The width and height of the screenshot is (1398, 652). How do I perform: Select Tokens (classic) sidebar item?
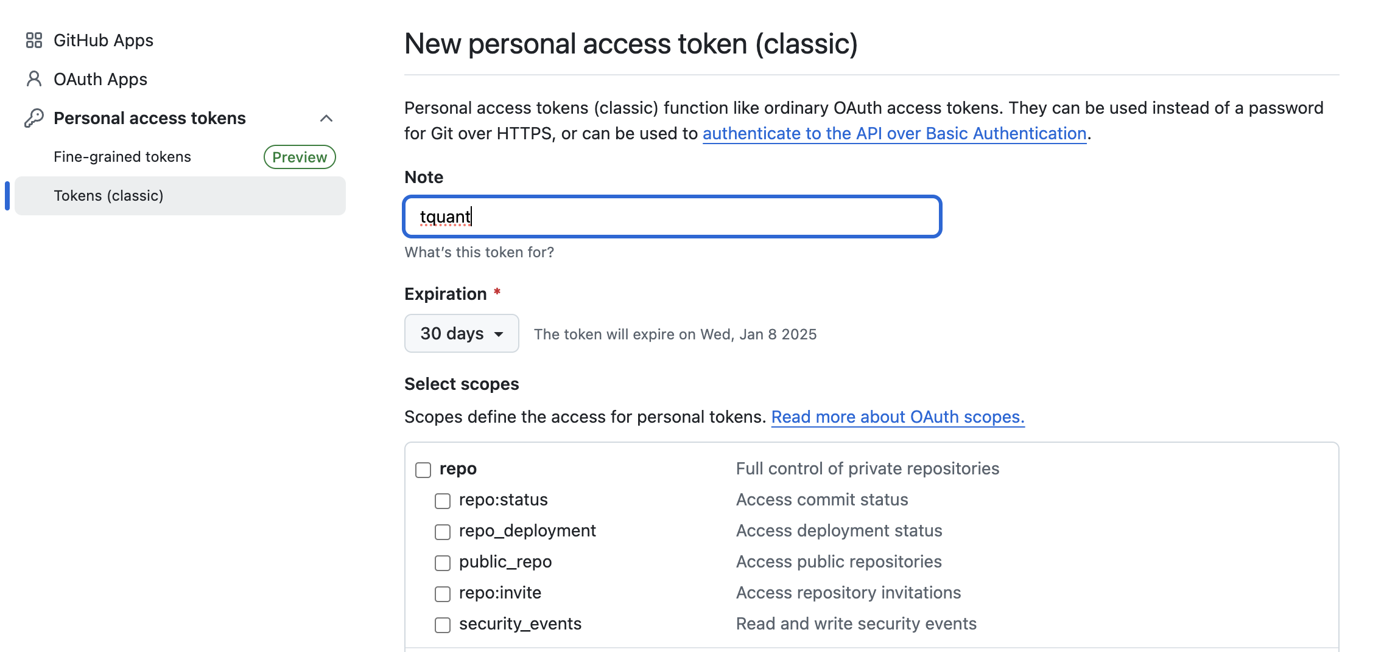pyautogui.click(x=108, y=196)
